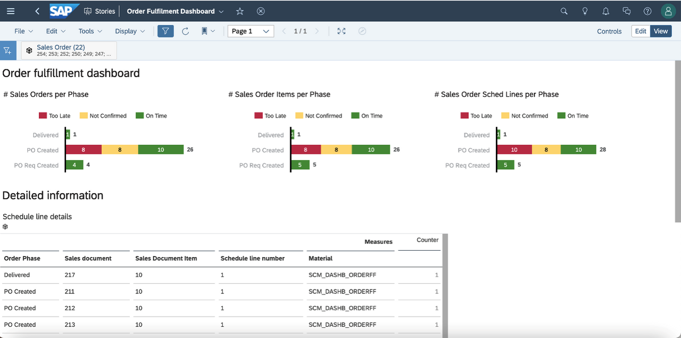681x338 pixels.
Task: Select the yellow 8 bar in Sales Order Items chart
Action: pyautogui.click(x=336, y=150)
